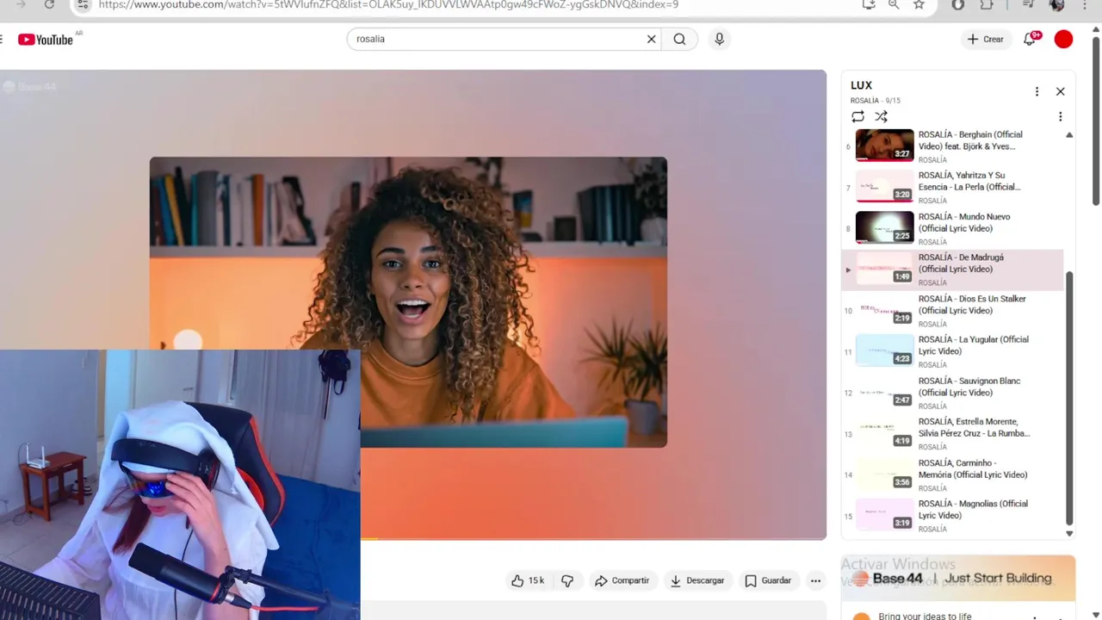Click the playlist scrollbar up arrow

[x=1069, y=135]
